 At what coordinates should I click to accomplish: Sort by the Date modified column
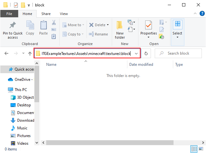click(141, 65)
